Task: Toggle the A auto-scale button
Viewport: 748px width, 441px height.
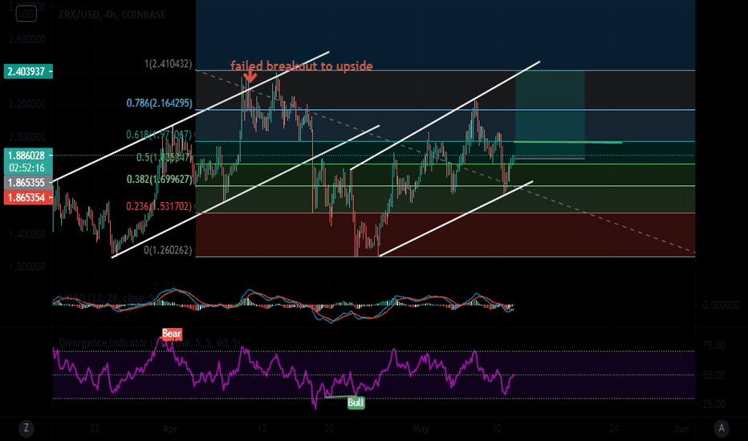Action: click(x=722, y=428)
